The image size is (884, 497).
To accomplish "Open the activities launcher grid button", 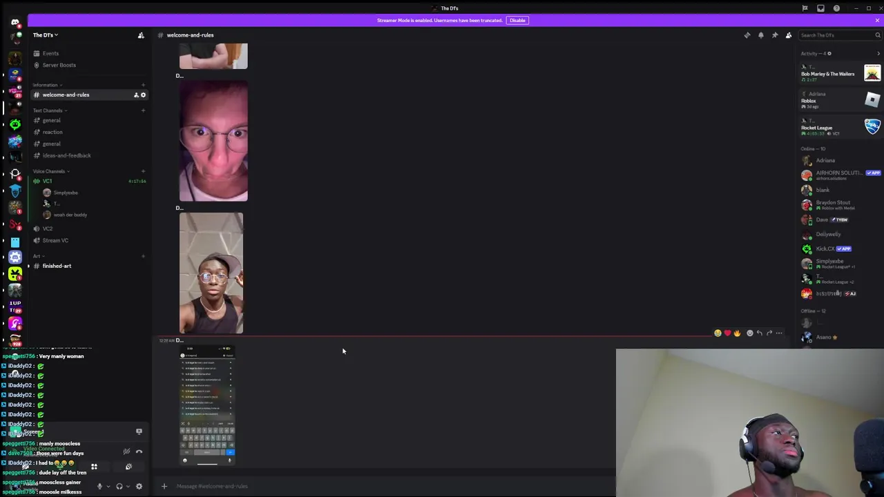I will (94, 467).
